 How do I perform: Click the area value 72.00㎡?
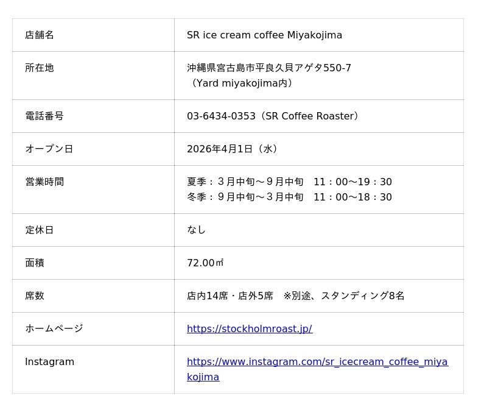[x=205, y=263]
